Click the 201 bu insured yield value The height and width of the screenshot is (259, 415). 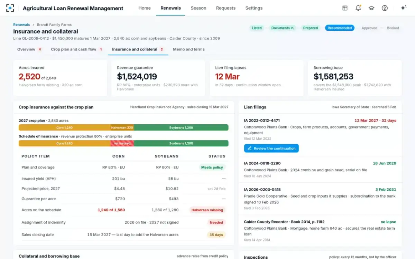click(x=118, y=179)
